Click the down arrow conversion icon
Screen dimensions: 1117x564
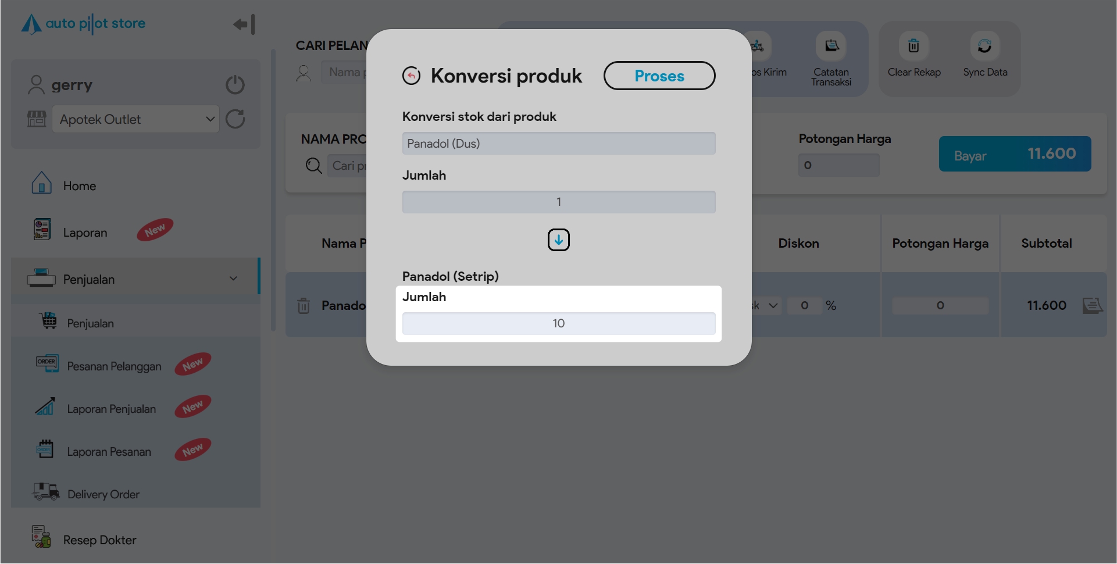558,240
